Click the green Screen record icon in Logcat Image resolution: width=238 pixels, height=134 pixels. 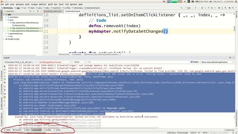click(5, 97)
